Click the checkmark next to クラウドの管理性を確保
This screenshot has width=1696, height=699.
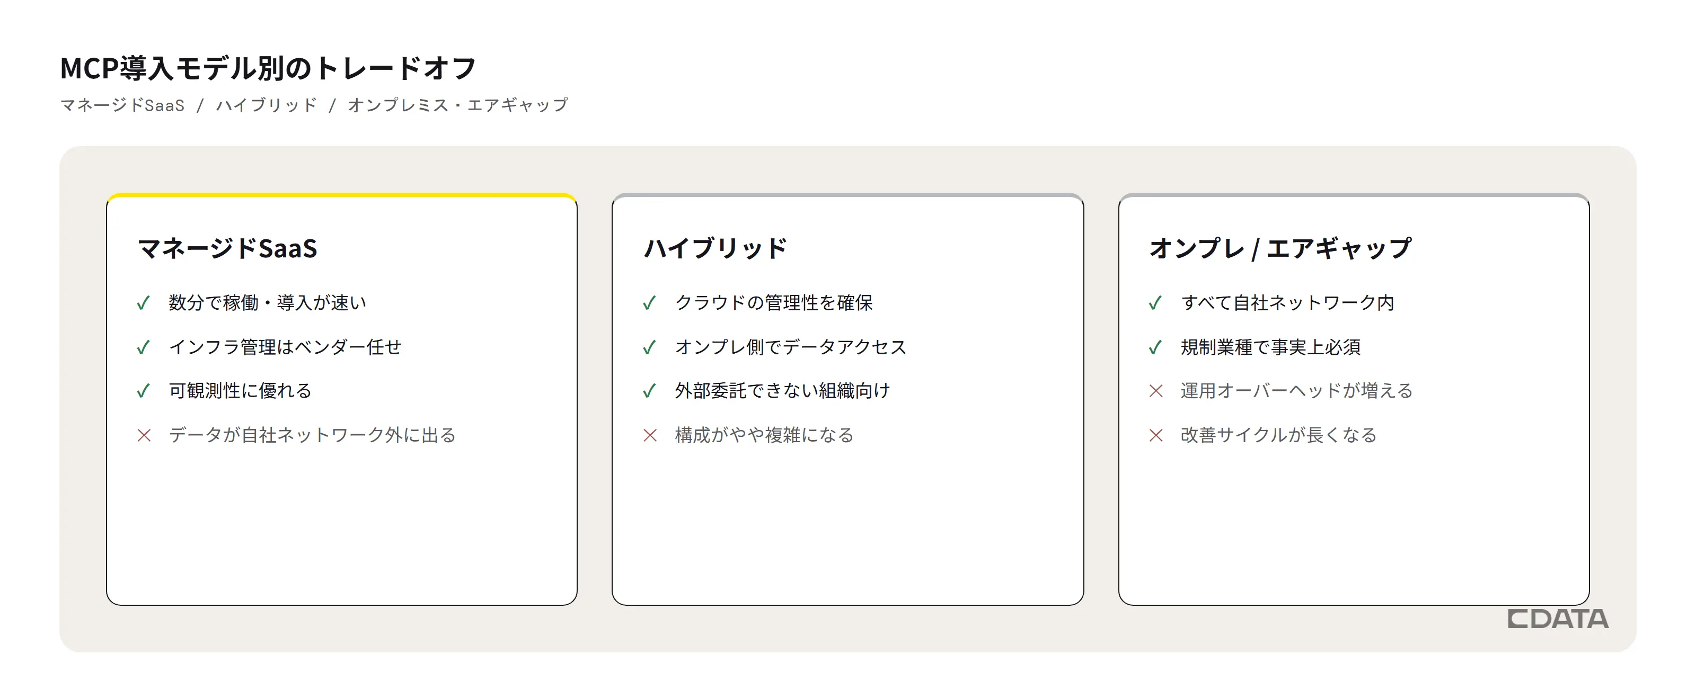(649, 303)
